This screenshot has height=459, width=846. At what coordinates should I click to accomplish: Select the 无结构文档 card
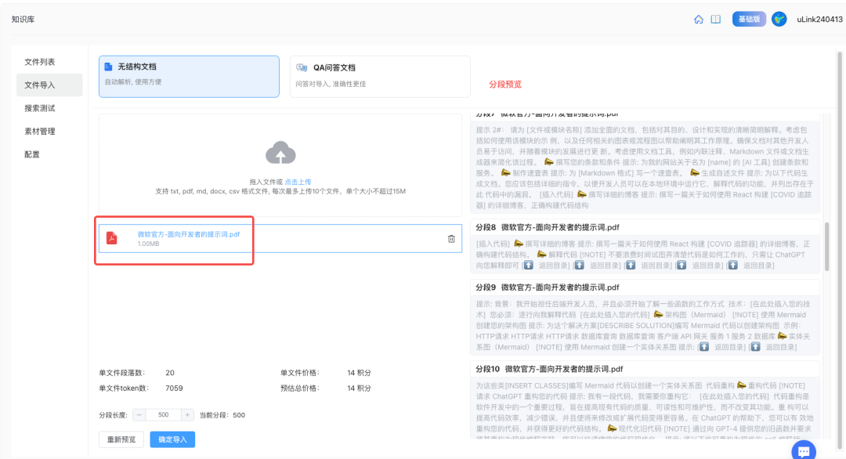[x=189, y=77]
